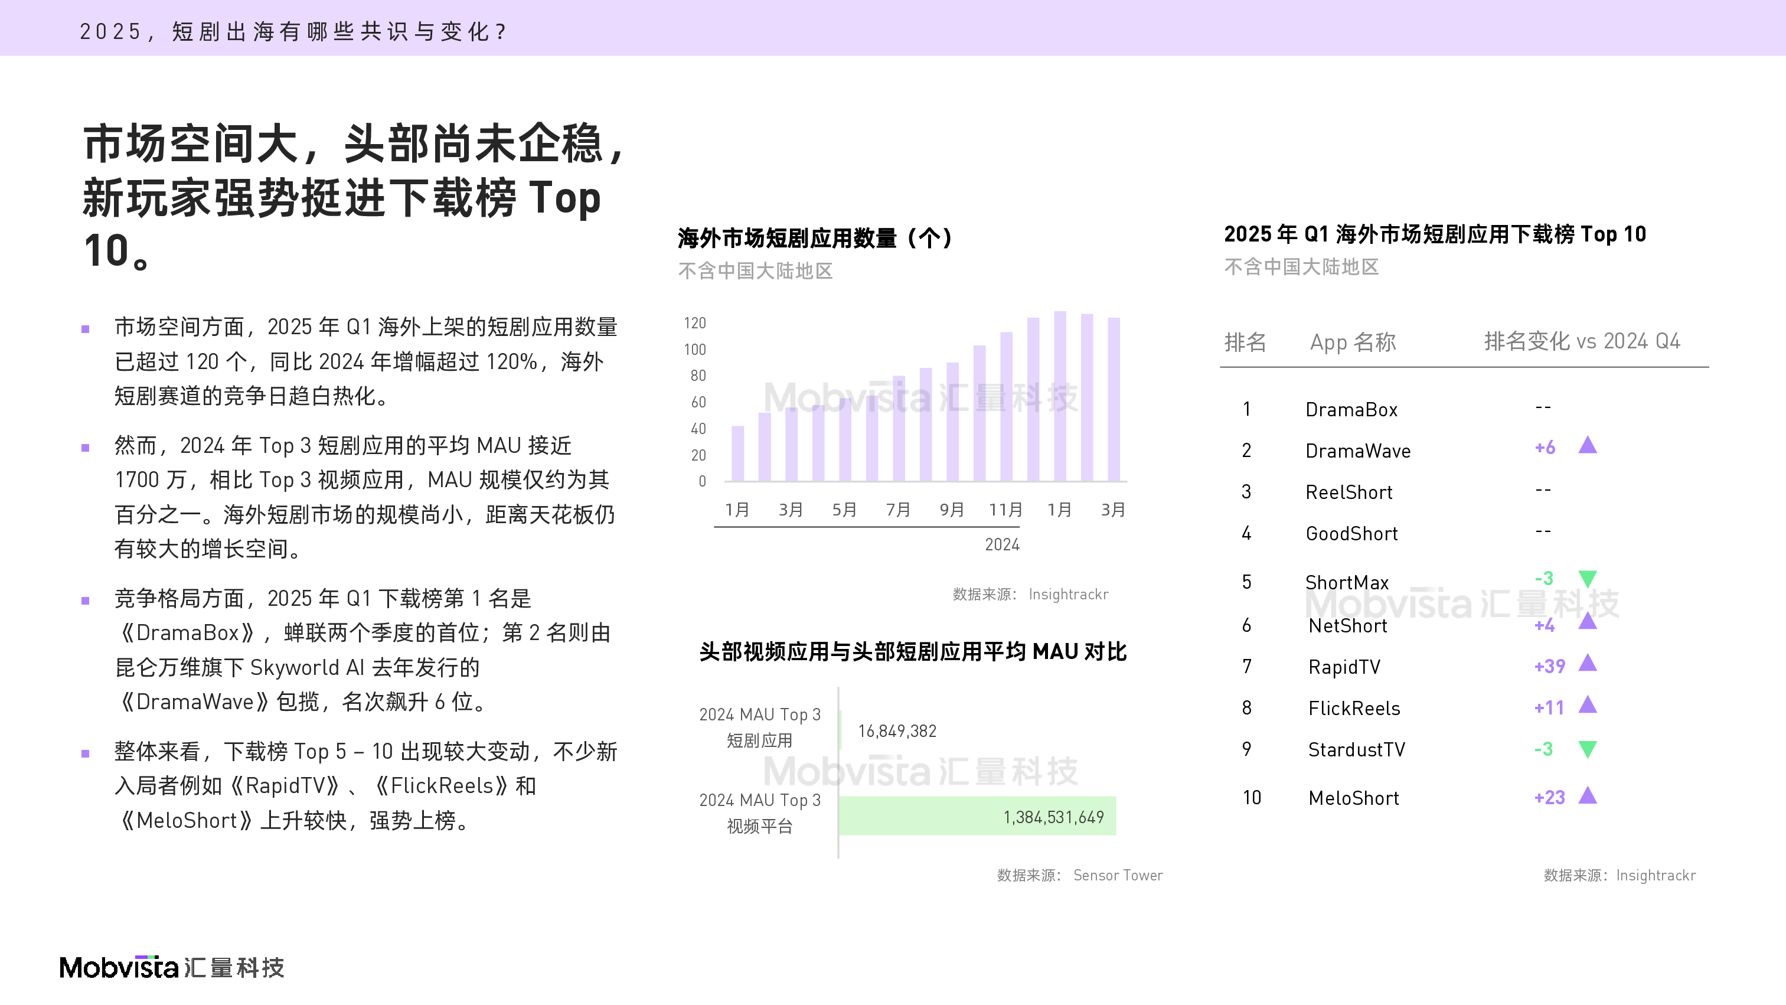Click the green down arrow beside StardustTV
The height and width of the screenshot is (1005, 1786).
pos(1588,749)
